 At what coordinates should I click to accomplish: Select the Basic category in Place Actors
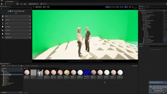click(10, 11)
